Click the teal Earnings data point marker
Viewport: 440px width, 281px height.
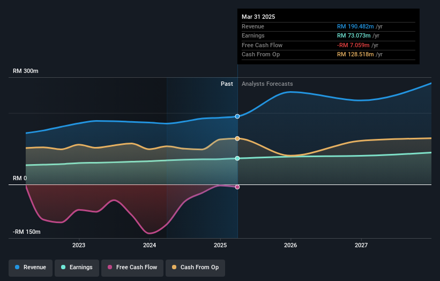[x=237, y=158]
